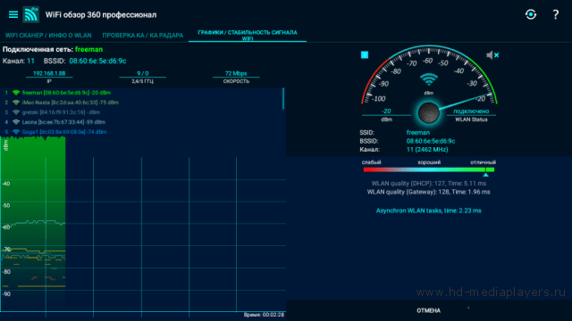Click the triangle marker under the quality bar
This screenshot has width=572, height=321.
click(x=485, y=175)
